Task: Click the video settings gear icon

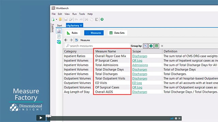Action: click(176, 118)
